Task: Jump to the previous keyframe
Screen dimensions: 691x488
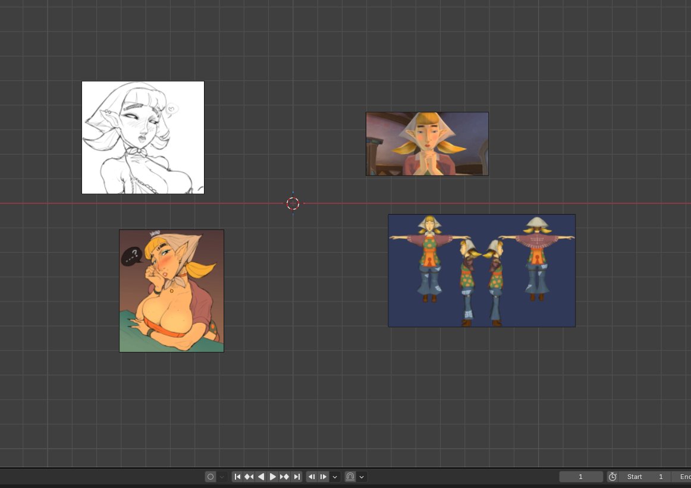Action: tap(249, 476)
